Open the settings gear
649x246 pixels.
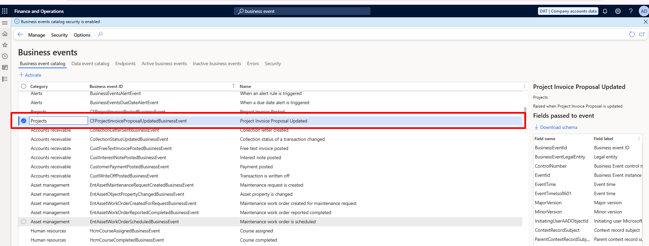pos(618,11)
